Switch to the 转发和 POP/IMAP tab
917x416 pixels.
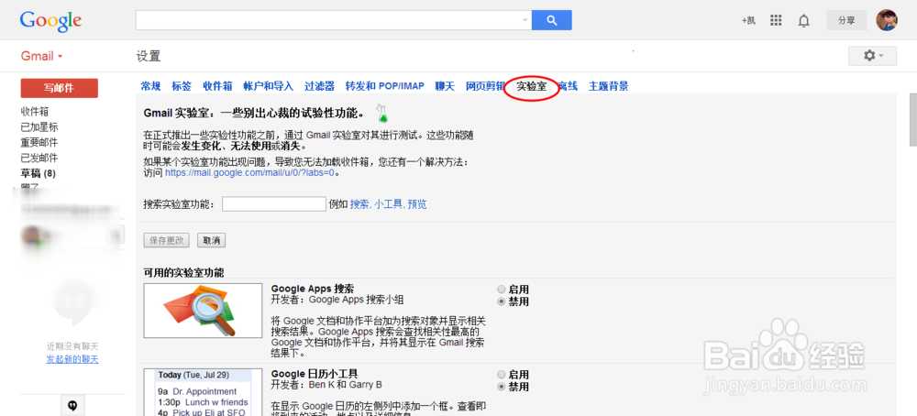pyautogui.click(x=385, y=86)
